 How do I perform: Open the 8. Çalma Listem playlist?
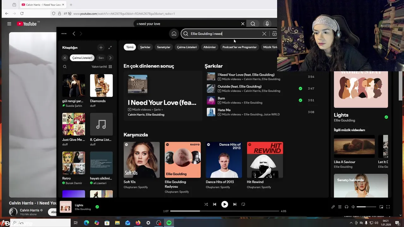tap(101, 130)
